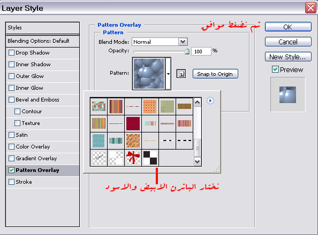Click the pattern list scroll down arrow
The image size is (318, 235).
point(198,162)
